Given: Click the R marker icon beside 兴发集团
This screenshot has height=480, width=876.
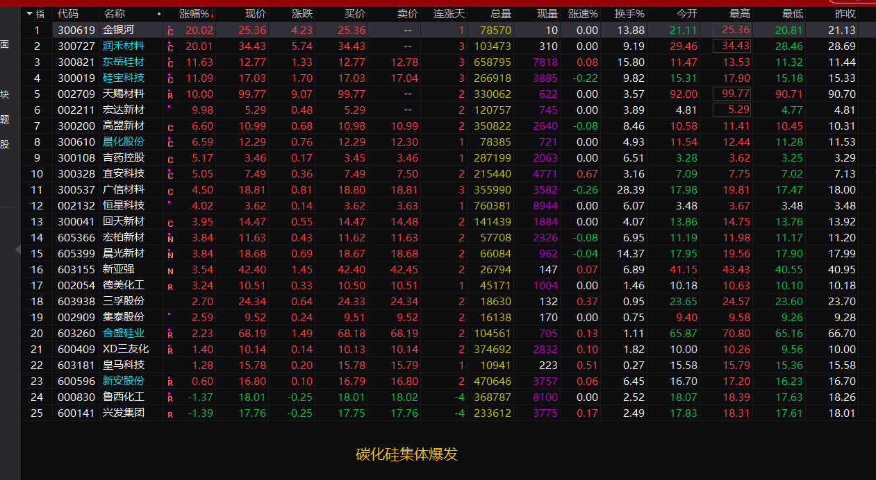Looking at the screenshot, I should tap(170, 415).
